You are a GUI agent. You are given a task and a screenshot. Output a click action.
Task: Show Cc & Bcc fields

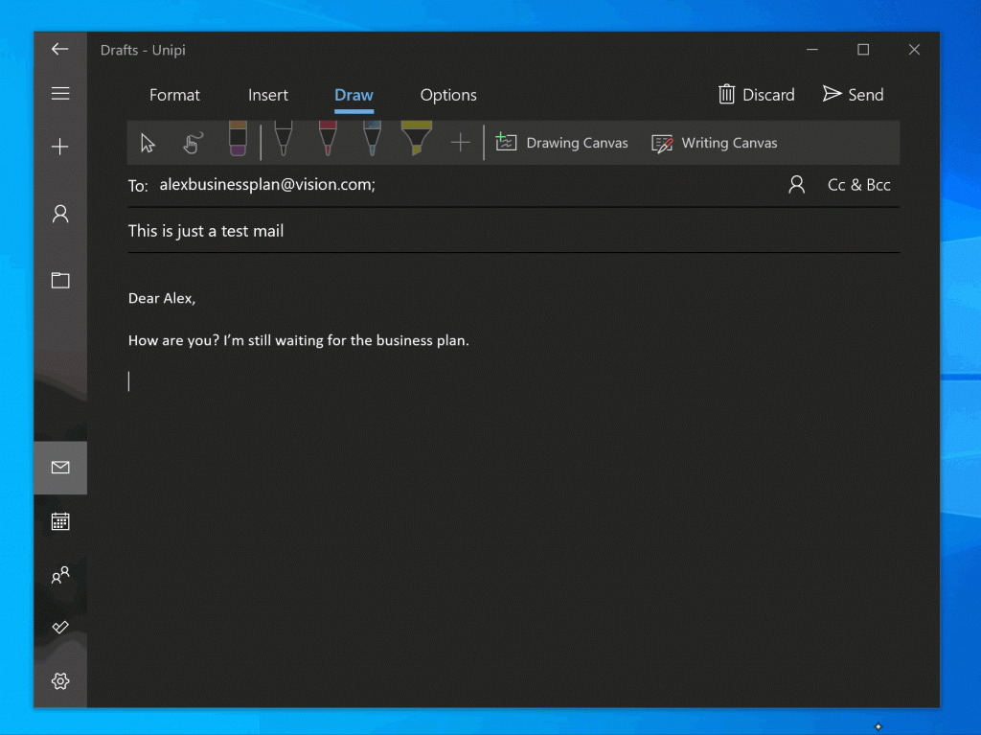859,184
